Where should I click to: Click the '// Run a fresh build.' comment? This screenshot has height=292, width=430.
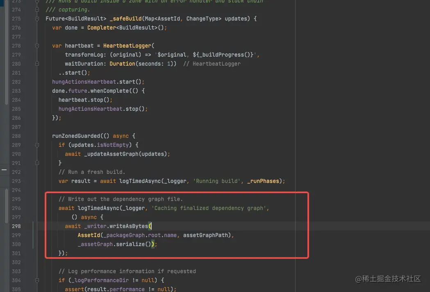(92, 172)
